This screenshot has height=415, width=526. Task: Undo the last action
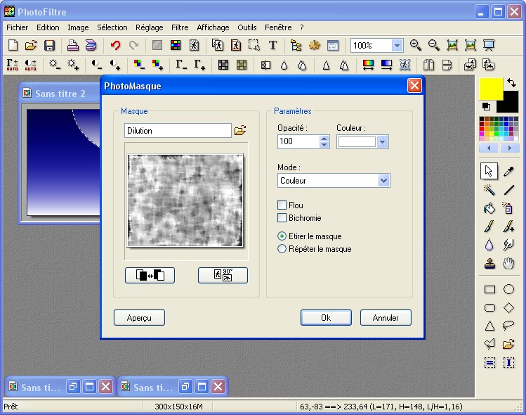[x=116, y=45]
